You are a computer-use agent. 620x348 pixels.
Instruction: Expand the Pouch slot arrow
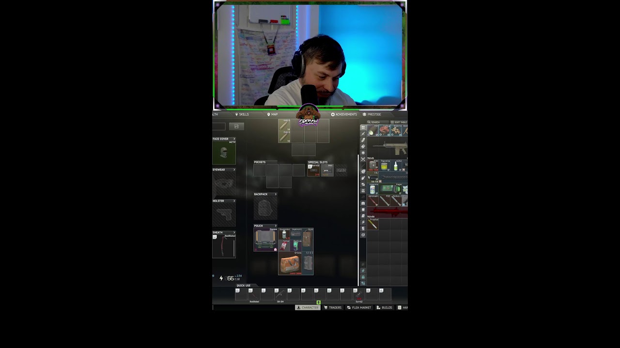point(276,226)
